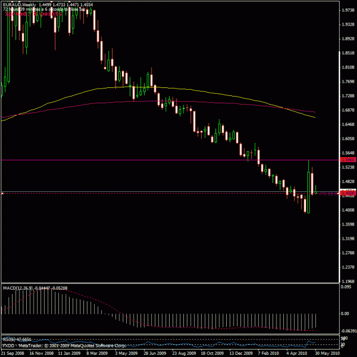Click the 1.3598 price axis label
Viewport: 357px width, 357px height.
(x=348, y=224)
